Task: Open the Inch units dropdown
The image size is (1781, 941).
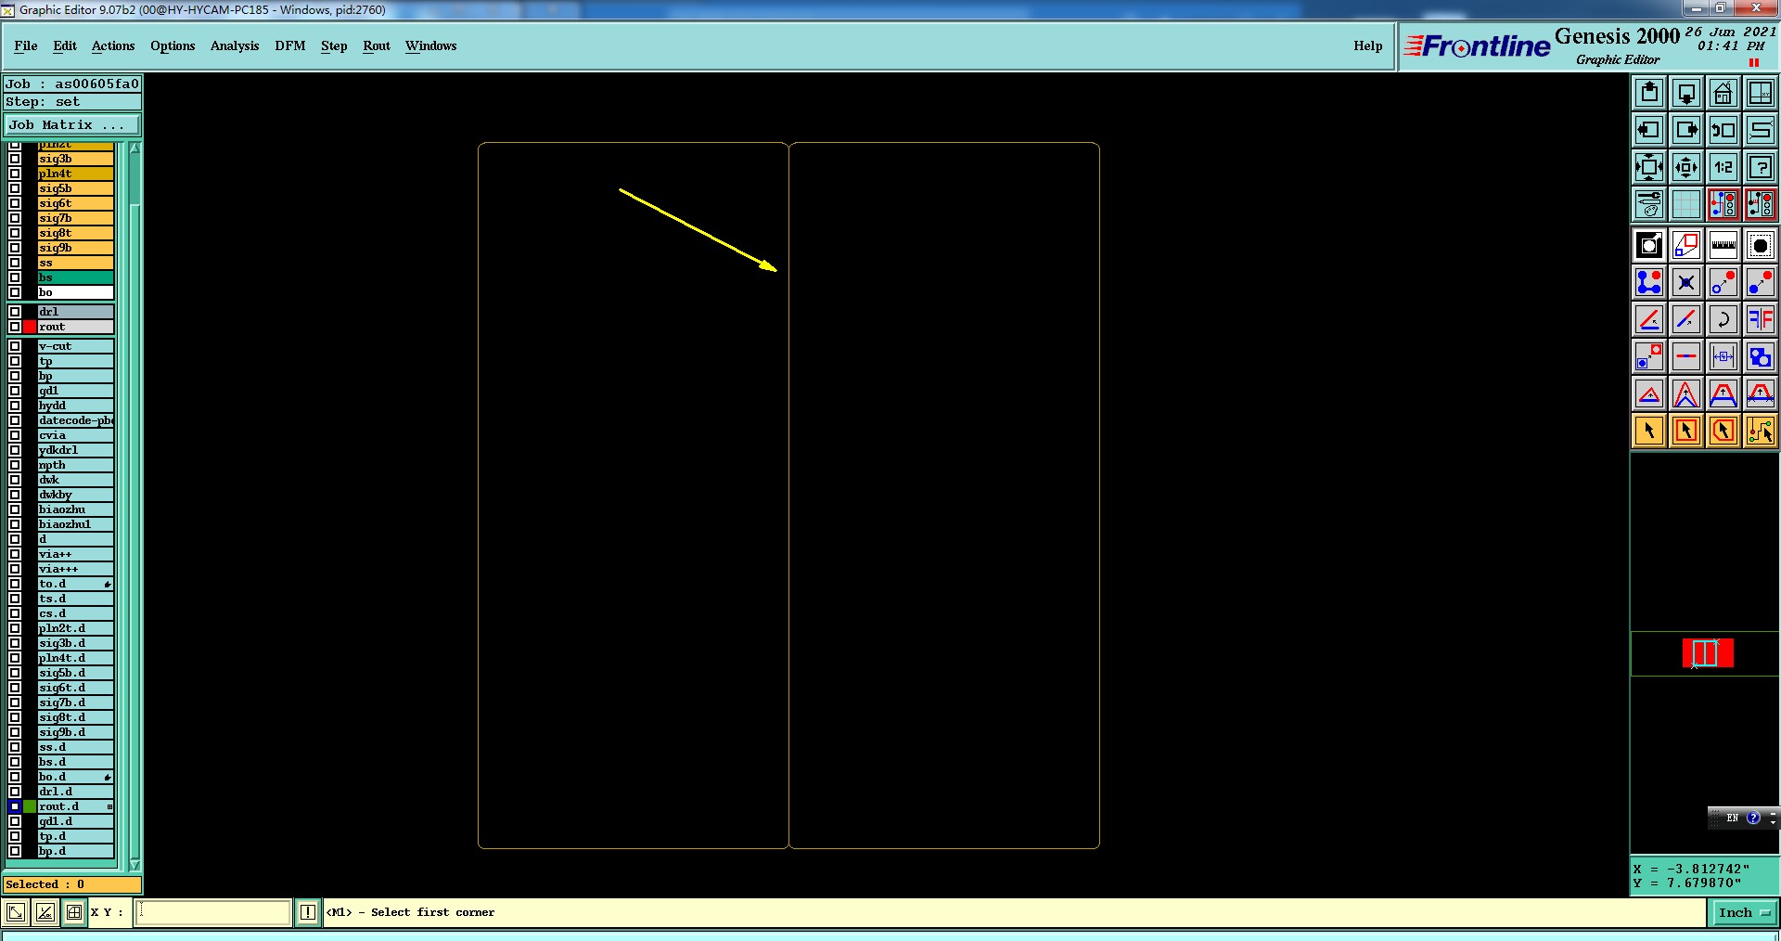Action: [x=1744, y=913]
